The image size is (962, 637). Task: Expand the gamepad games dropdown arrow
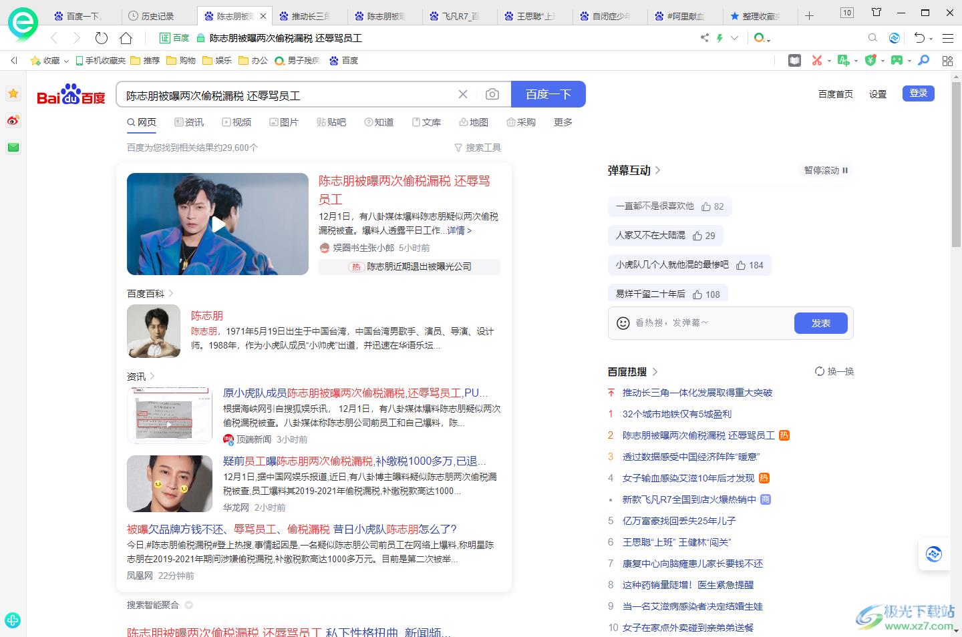pos(910,61)
